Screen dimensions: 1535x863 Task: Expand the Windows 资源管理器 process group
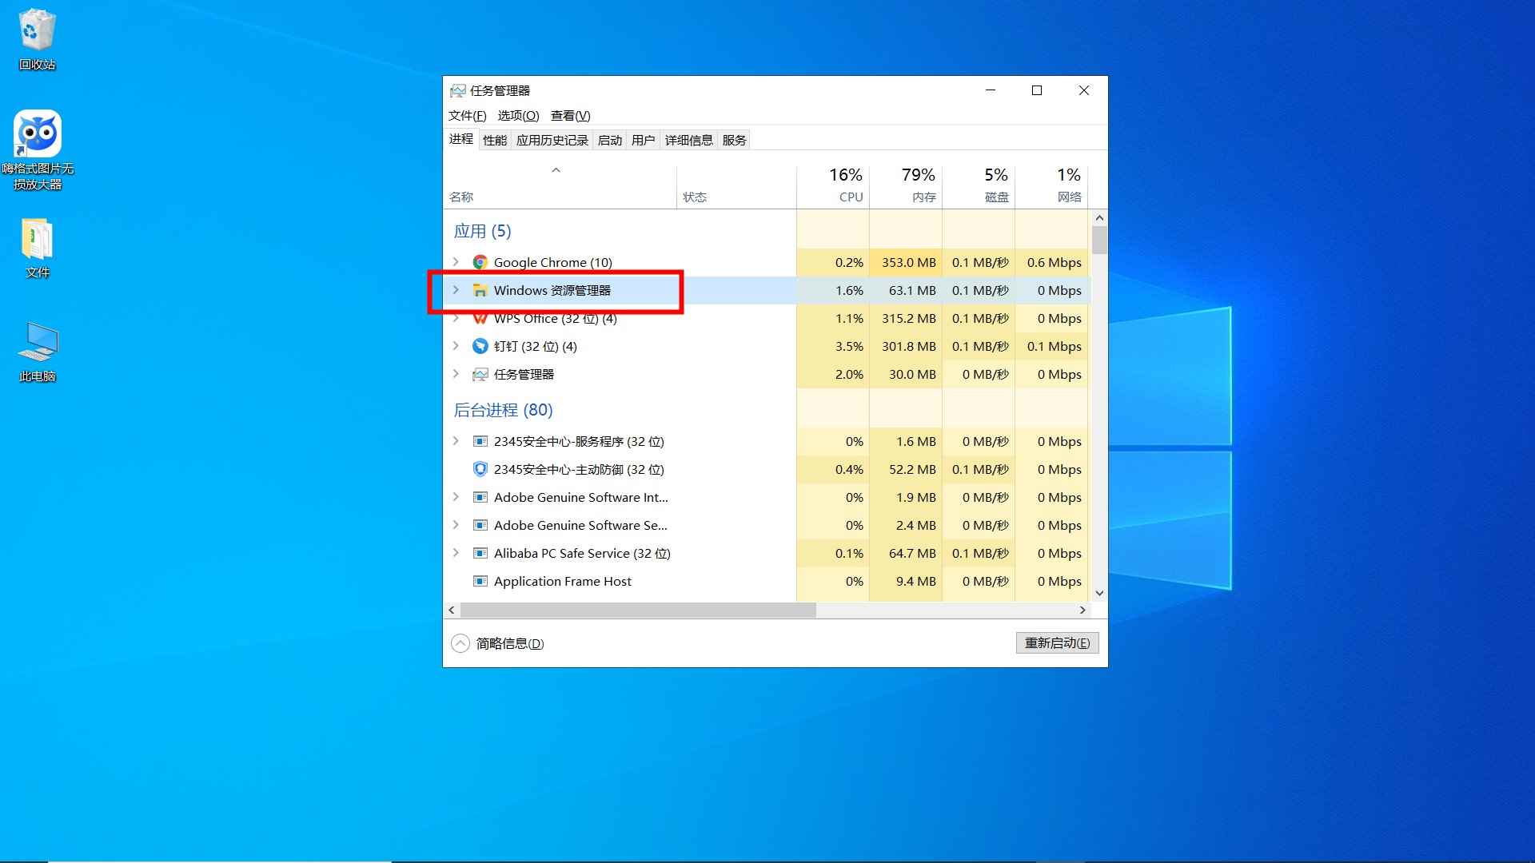tap(456, 290)
